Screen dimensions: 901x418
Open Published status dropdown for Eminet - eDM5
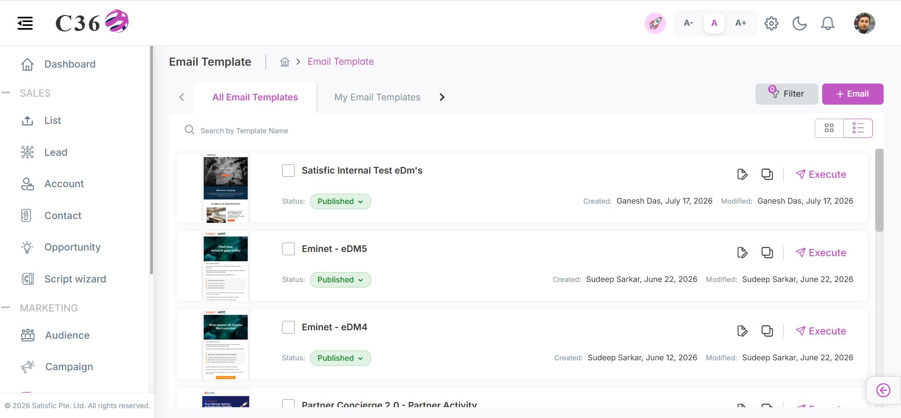point(341,280)
